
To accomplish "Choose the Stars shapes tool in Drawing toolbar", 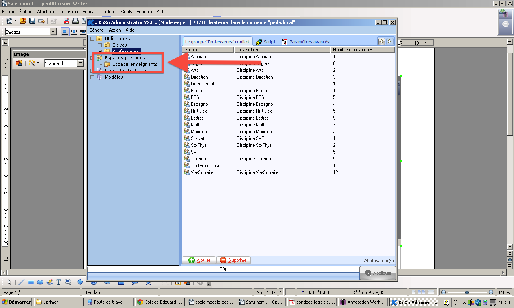I will [148, 282].
